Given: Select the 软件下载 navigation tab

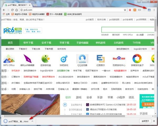Looking at the screenshot, I should pos(28,43).
